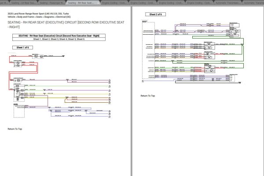Open the Sheet 4 link in the table
264x176 pixels.
[63, 39]
